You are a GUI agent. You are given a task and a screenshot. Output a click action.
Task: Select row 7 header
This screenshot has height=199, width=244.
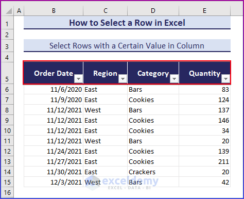tap(7, 100)
